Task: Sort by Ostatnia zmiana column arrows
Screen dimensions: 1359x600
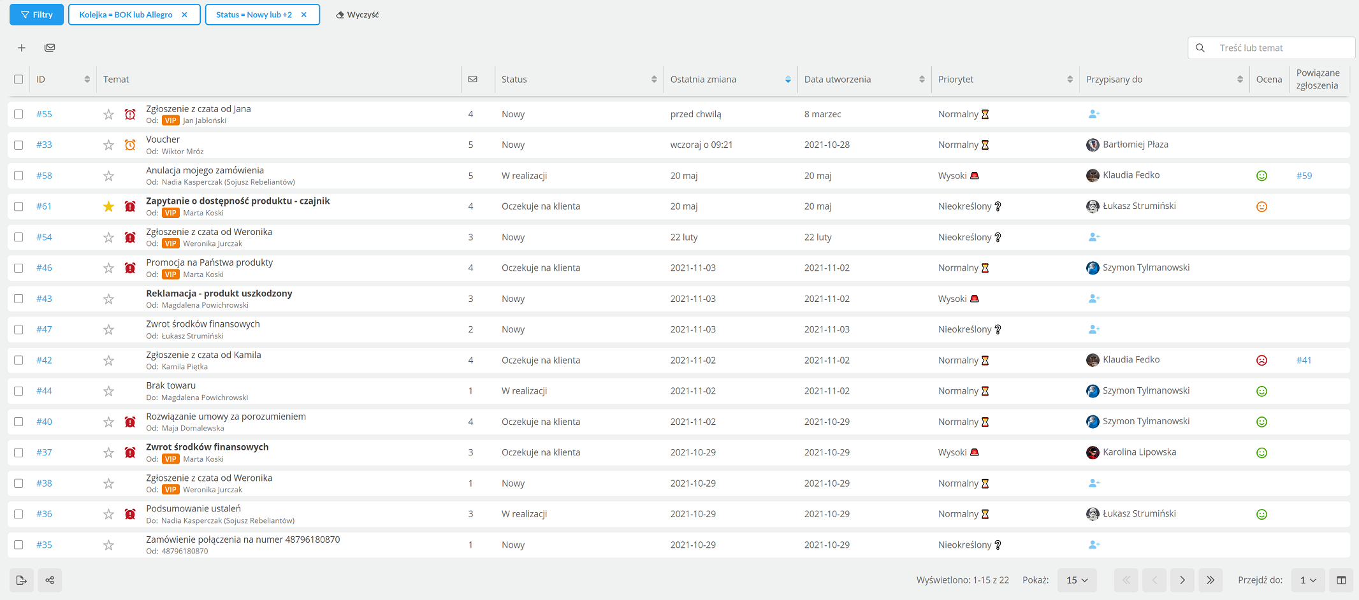Action: pyautogui.click(x=788, y=80)
